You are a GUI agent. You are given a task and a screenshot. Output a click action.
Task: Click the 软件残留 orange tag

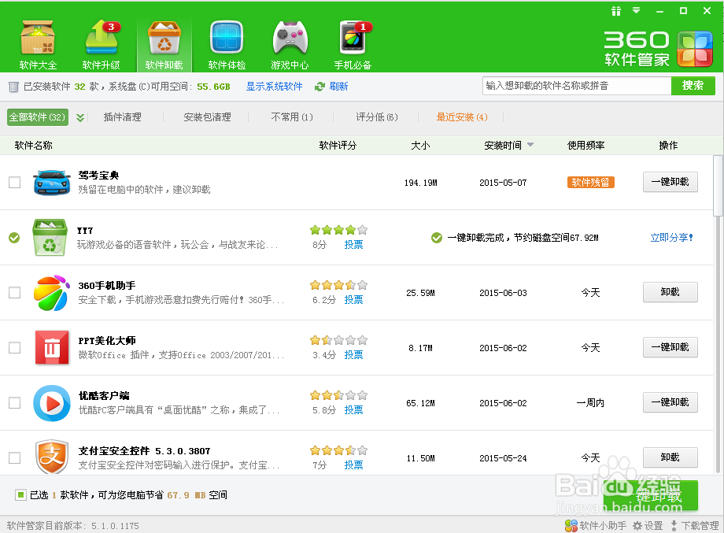pos(590,182)
